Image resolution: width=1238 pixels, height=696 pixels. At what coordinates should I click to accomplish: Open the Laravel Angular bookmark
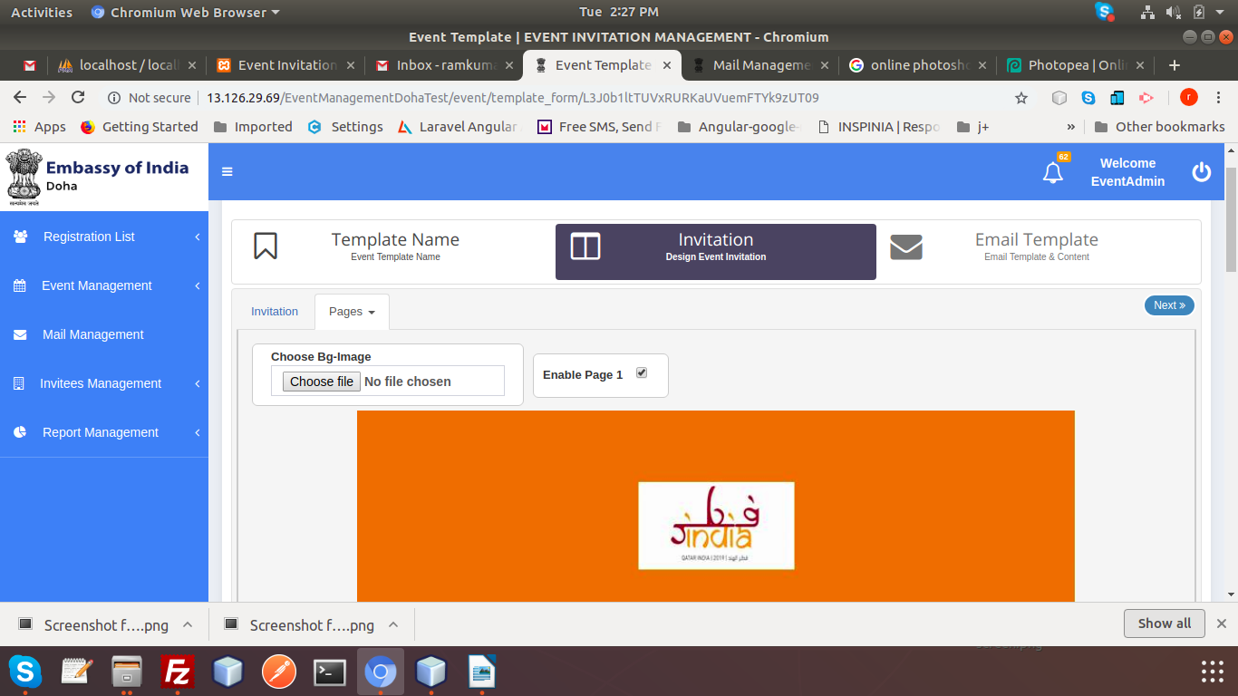click(459, 127)
